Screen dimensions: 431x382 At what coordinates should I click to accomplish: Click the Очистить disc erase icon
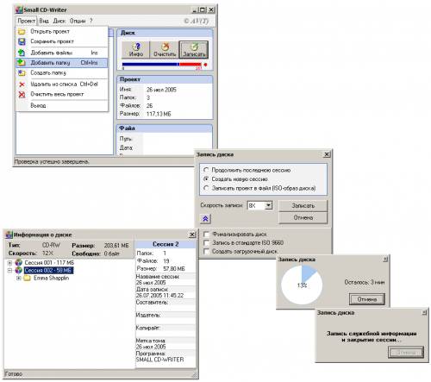(x=165, y=49)
